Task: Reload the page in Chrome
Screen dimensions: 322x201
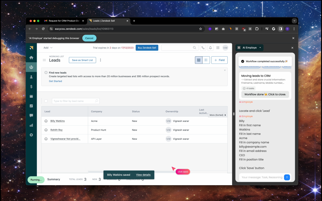Action: [x=43, y=29]
